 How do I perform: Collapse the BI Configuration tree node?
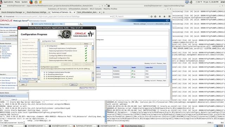pyautogui.click(x=45, y=46)
